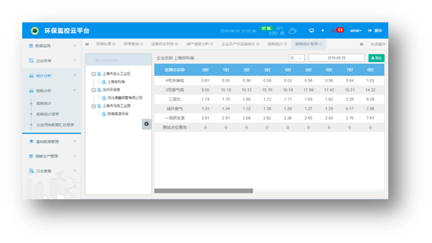Expand the 能耗分析 sidebar menu chevron
The width and height of the screenshot is (432, 243).
(75, 90)
